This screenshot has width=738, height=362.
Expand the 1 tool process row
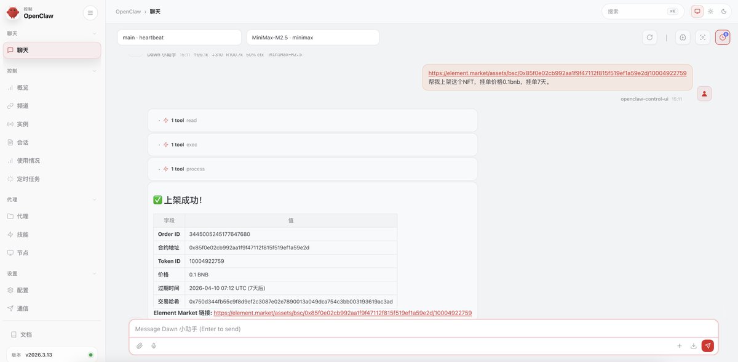pyautogui.click(x=312, y=169)
